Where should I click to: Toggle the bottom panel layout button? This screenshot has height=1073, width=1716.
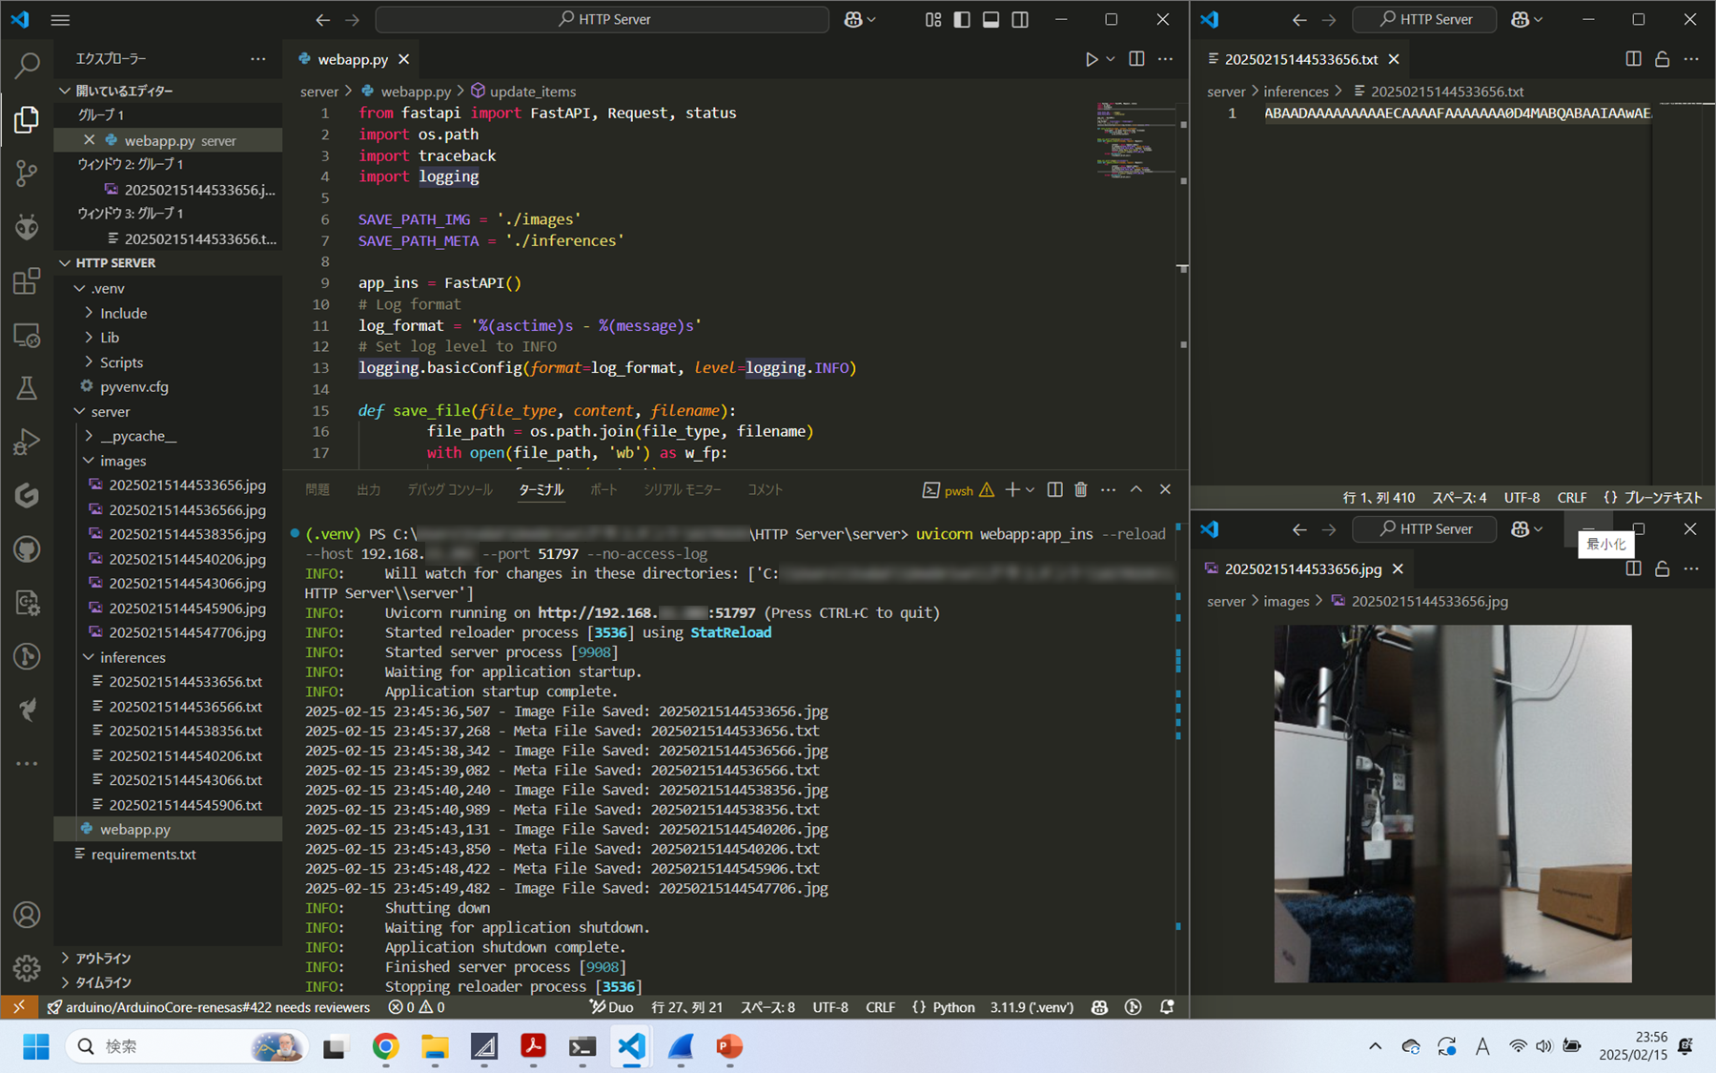[991, 19]
